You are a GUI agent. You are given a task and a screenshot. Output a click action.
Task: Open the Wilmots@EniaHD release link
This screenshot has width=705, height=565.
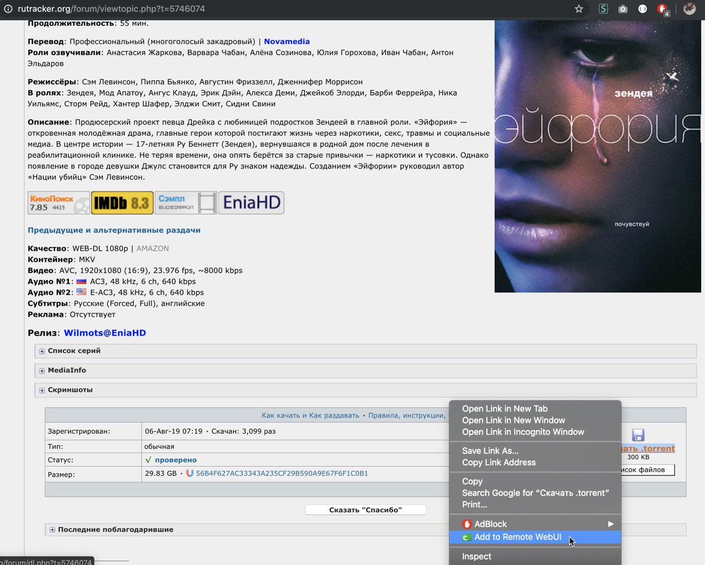pos(105,333)
